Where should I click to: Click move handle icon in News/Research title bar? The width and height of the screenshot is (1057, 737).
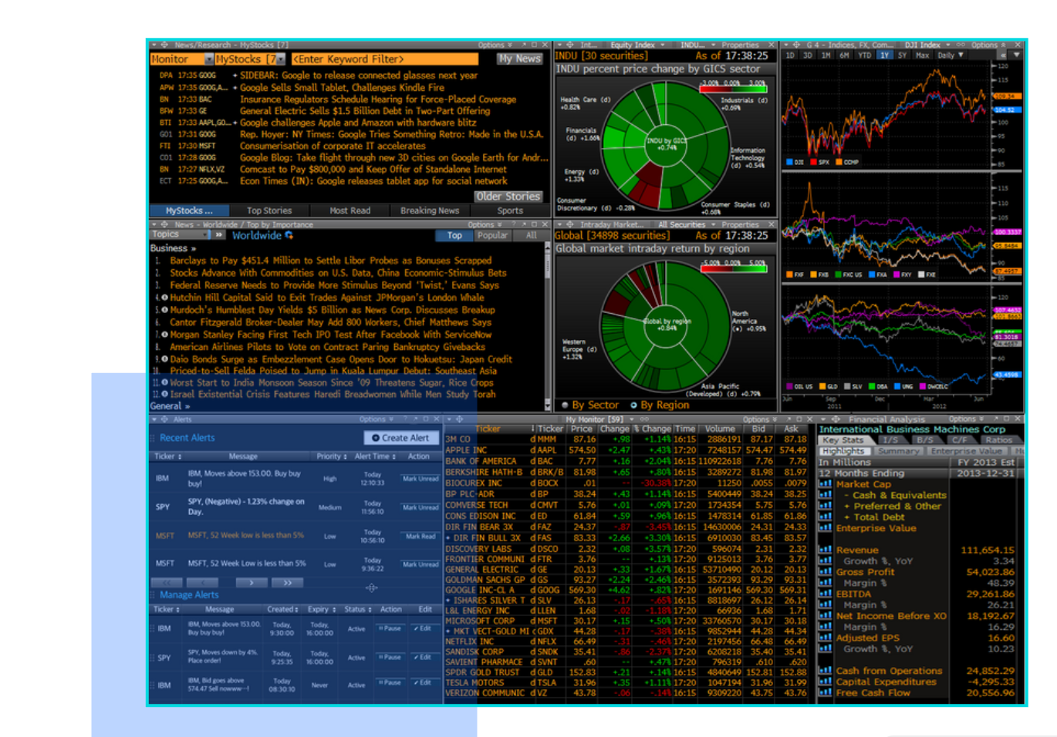(x=164, y=45)
